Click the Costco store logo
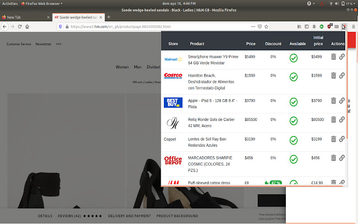Screen dimensions: 358x224 coord(173,76)
